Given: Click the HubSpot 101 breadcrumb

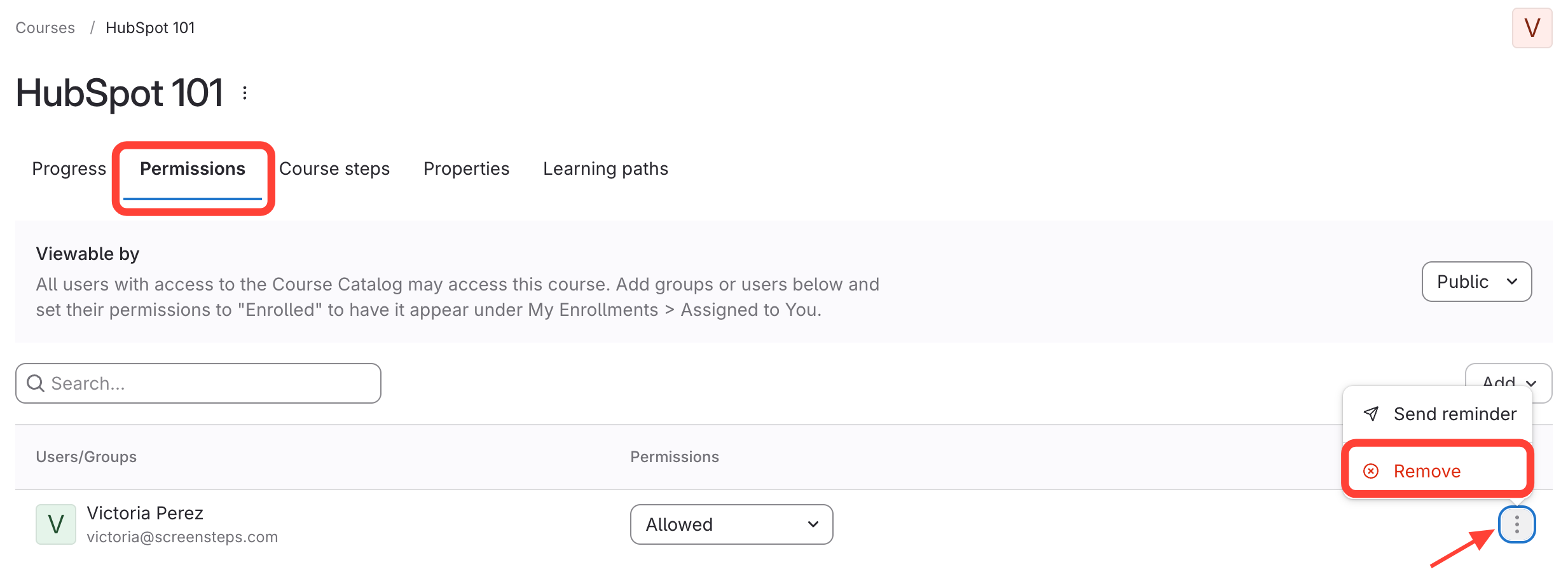Looking at the screenshot, I should pos(150,28).
